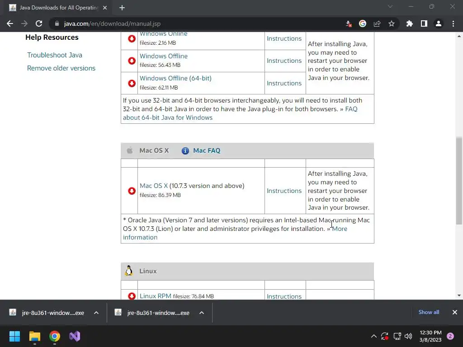Image resolution: width=463 pixels, height=347 pixels.
Task: Select the Java Downloads browser tab
Action: tap(58, 8)
